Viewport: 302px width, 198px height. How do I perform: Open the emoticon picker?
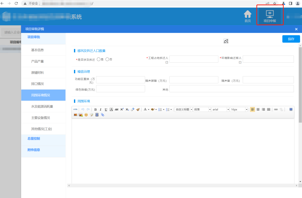[86, 115]
